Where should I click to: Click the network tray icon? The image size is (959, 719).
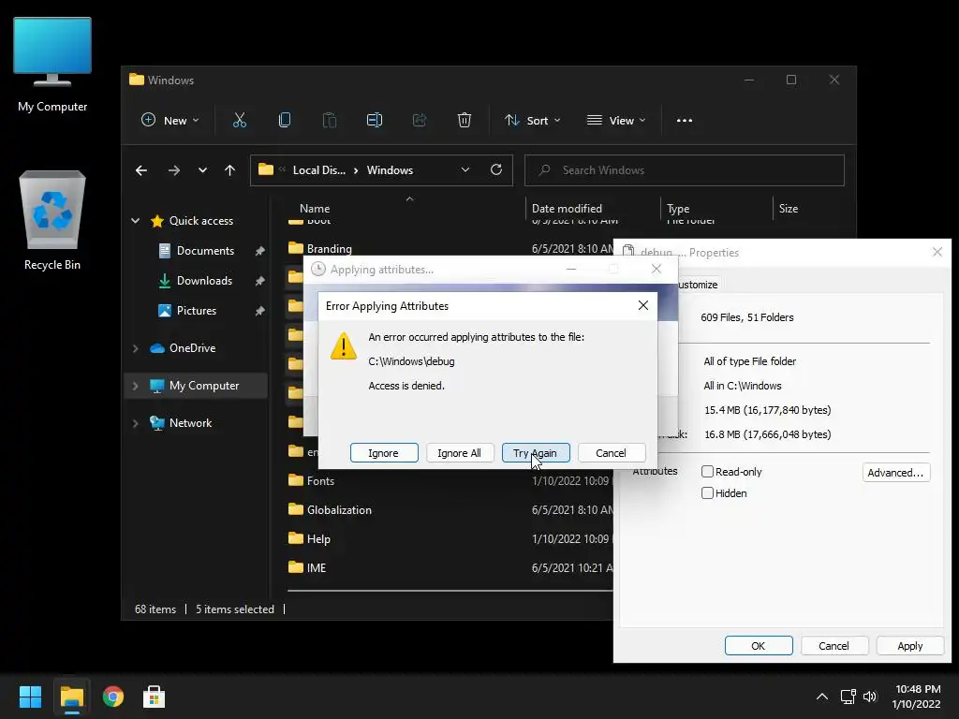coord(848,697)
